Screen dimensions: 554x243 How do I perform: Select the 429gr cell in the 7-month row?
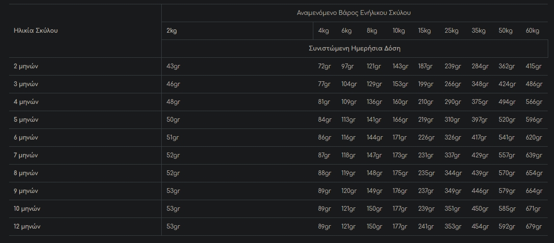(x=479, y=155)
